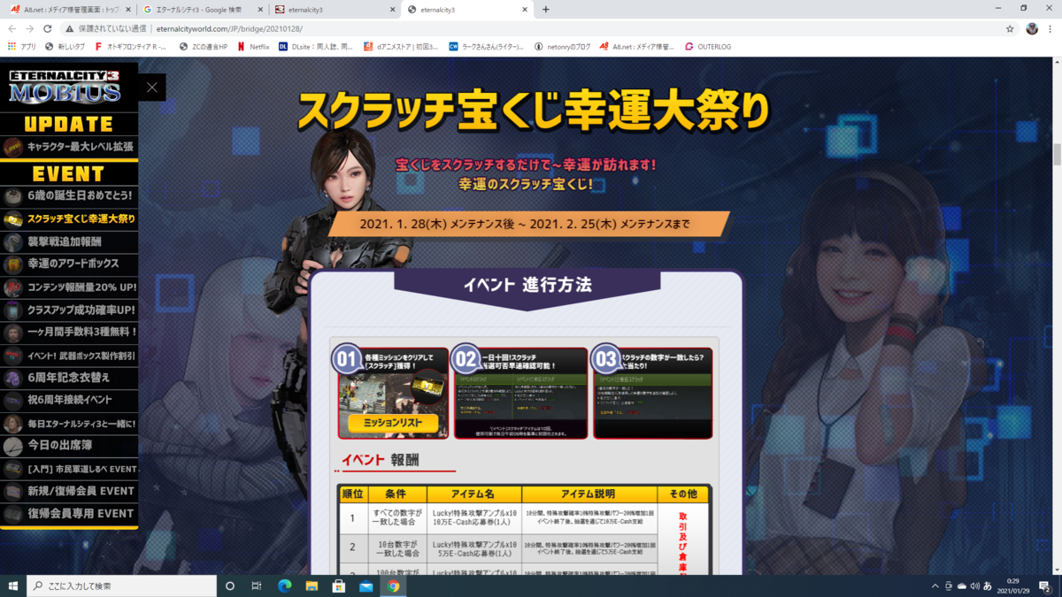Open 6歳の誕生日おめでとう! event
The image size is (1062, 597).
click(69, 195)
